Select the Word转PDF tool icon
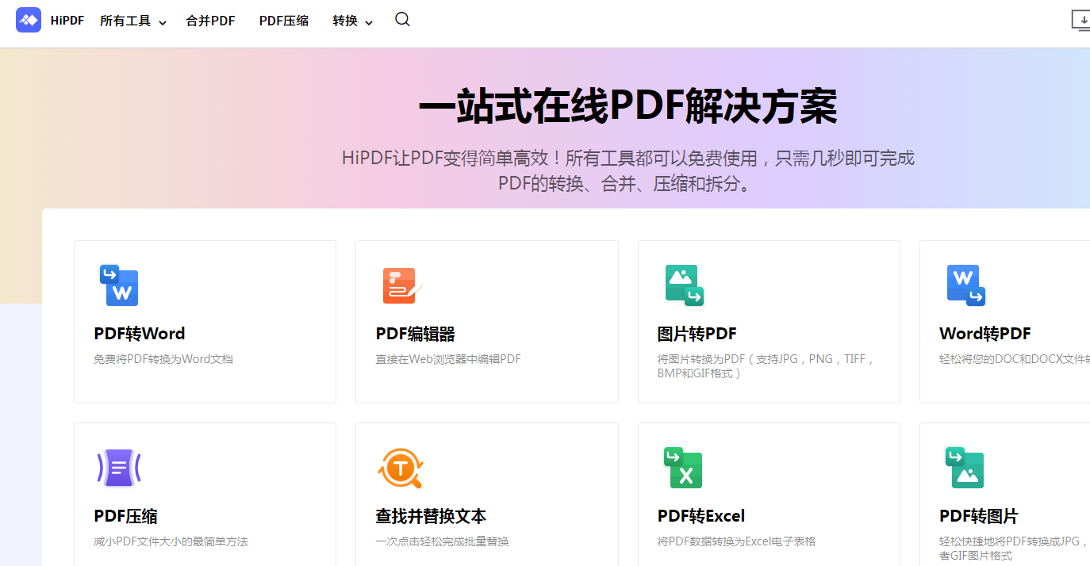Viewport: 1090px width, 566px height. [x=965, y=285]
